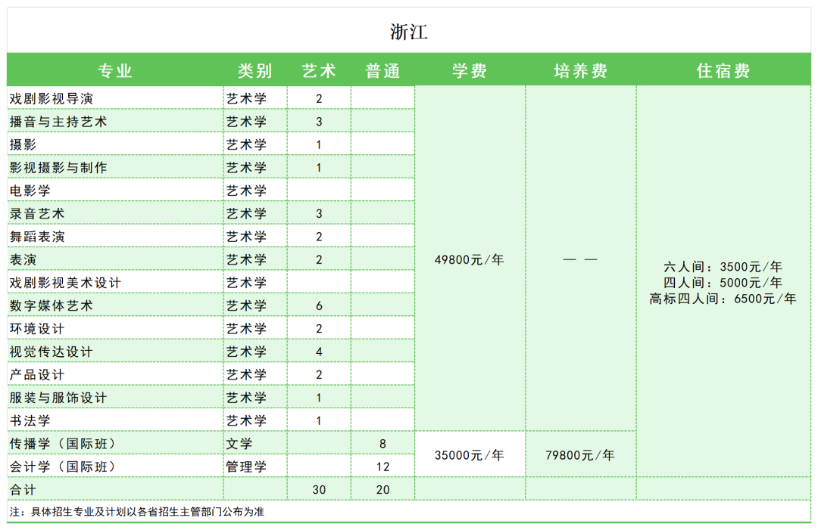Screen dimensions: 818x530
Task: Select the 学费 column header
Action: (x=470, y=70)
